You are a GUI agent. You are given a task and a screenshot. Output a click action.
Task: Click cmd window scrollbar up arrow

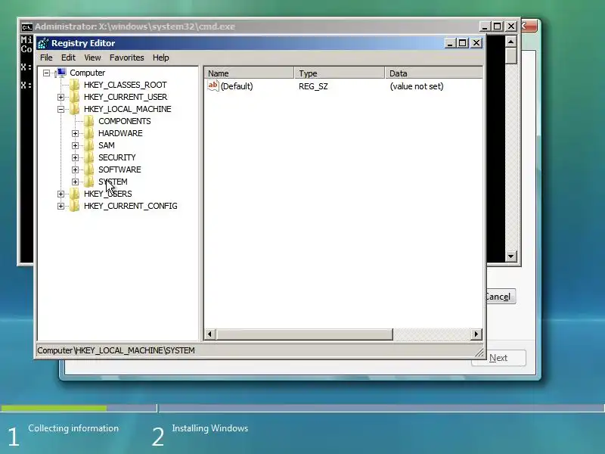point(511,42)
